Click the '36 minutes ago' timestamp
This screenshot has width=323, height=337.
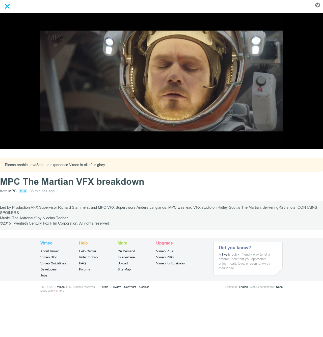tap(42, 191)
